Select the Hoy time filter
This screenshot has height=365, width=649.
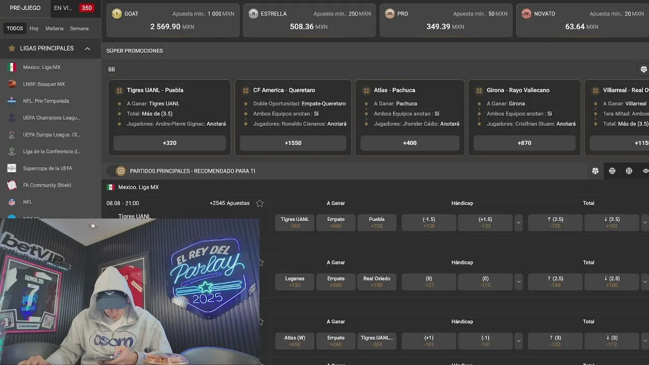[34, 28]
